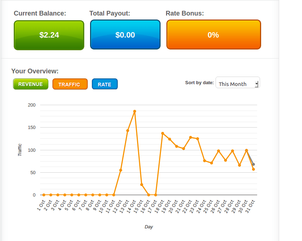This screenshot has height=241, width=302.
Task: Switch the overview chart to Revenue
Action: [30, 84]
